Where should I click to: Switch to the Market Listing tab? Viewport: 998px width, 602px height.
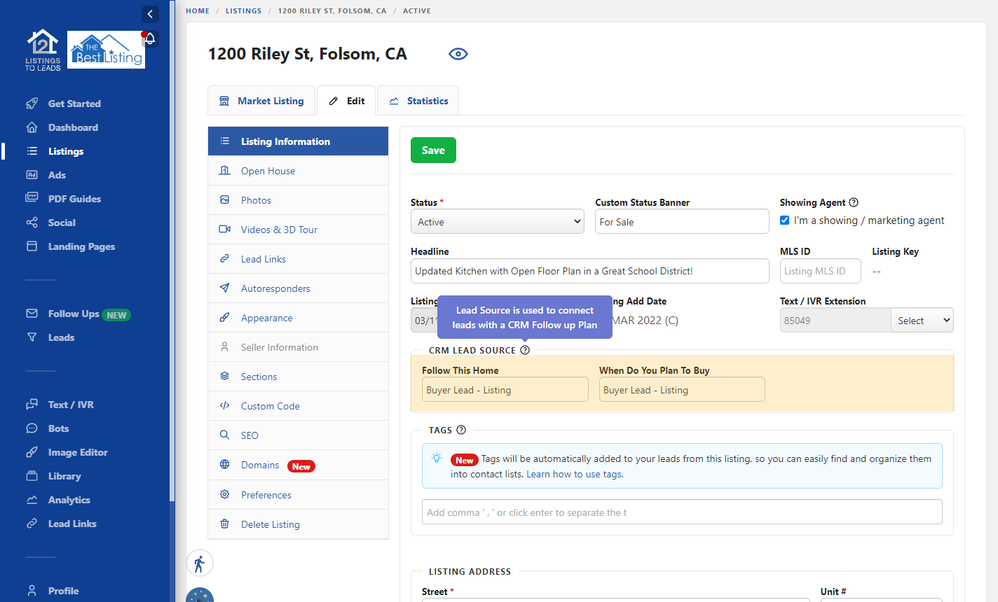coord(262,101)
